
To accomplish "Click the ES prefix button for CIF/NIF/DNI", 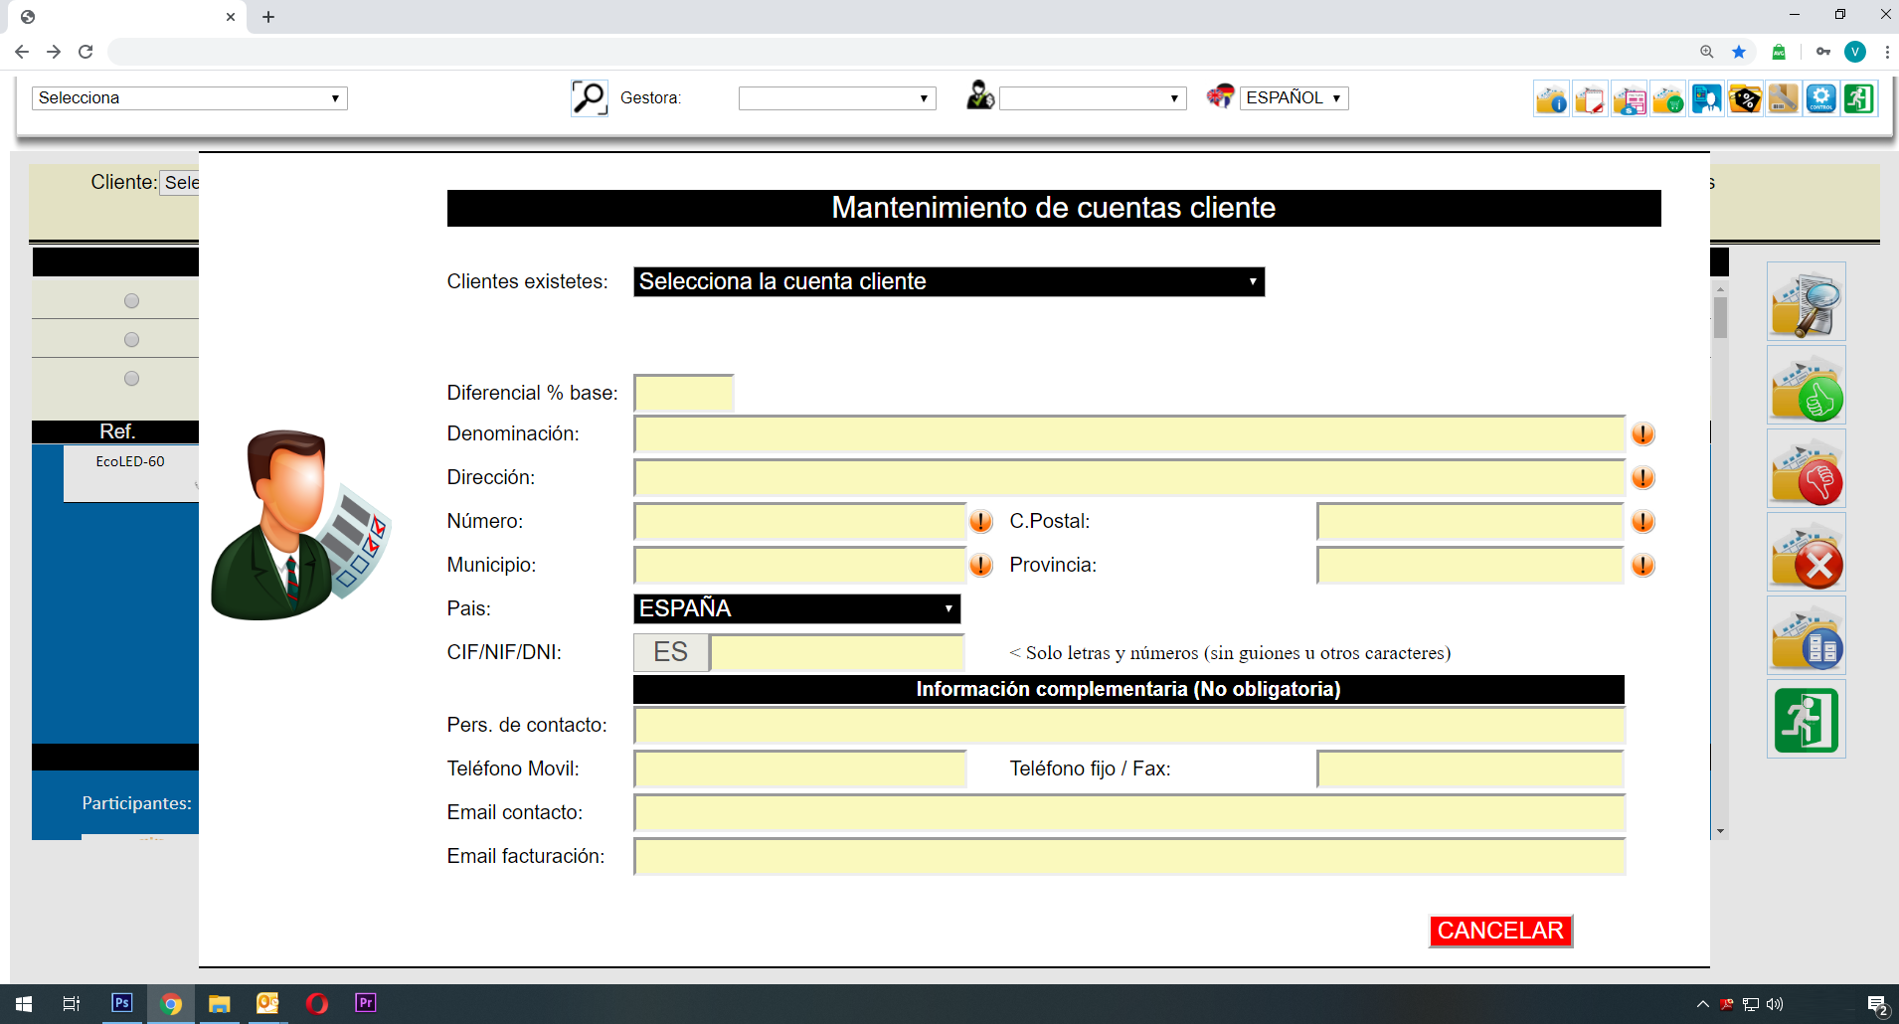I will [x=671, y=652].
